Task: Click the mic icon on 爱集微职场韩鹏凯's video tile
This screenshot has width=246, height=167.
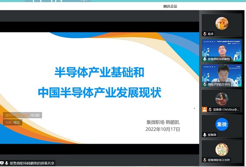Action: [205, 59]
